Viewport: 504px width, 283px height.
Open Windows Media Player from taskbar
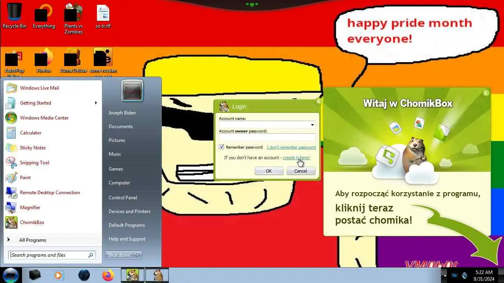(x=59, y=275)
